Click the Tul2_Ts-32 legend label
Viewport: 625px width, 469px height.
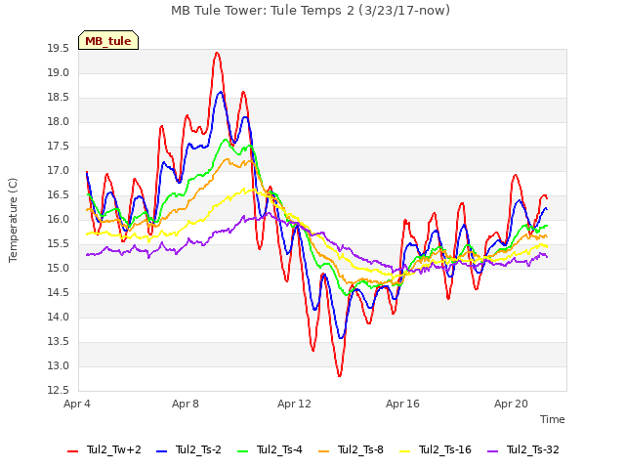533,449
